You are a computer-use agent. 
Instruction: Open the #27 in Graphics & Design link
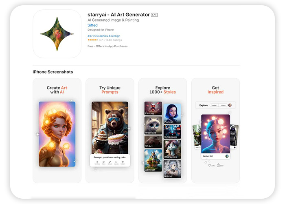(x=104, y=36)
